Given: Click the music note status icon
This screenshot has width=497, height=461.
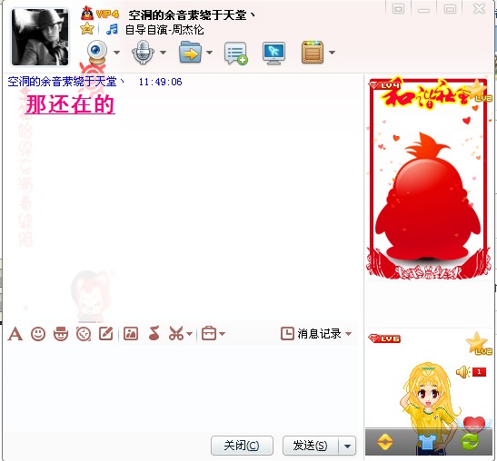Looking at the screenshot, I should pos(112,29).
